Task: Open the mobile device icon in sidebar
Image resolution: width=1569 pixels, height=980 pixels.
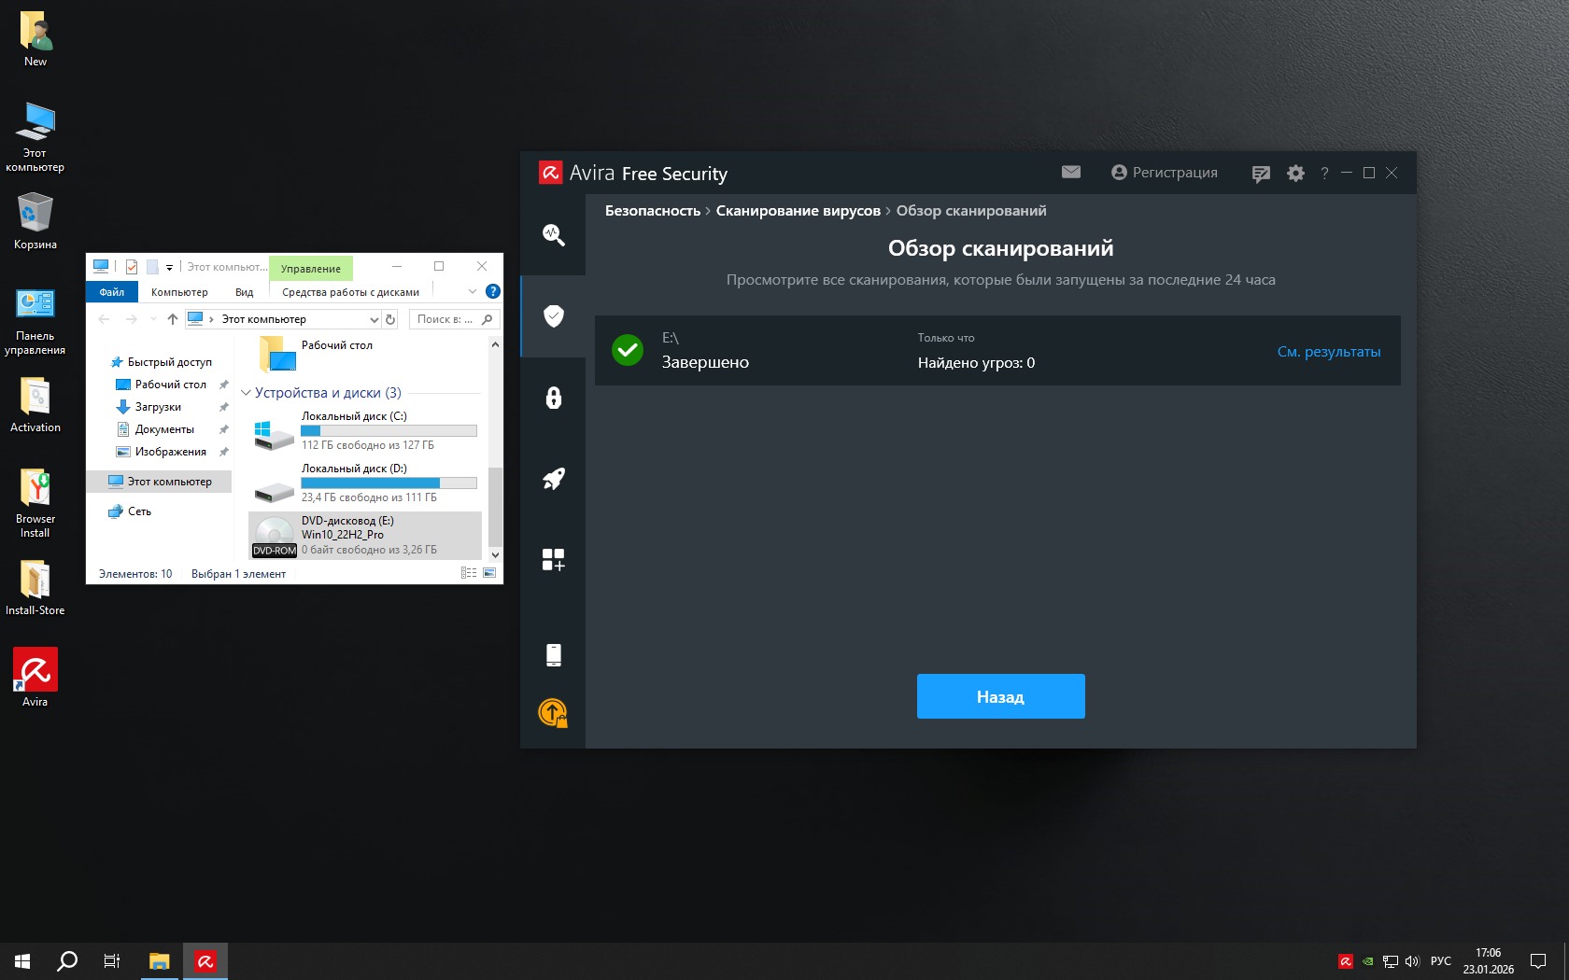Action: tap(553, 655)
